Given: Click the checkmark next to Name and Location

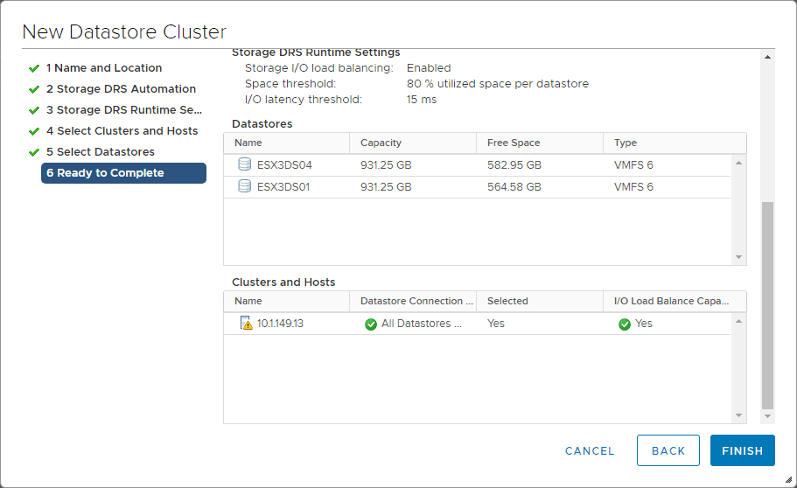Looking at the screenshot, I should [x=34, y=68].
